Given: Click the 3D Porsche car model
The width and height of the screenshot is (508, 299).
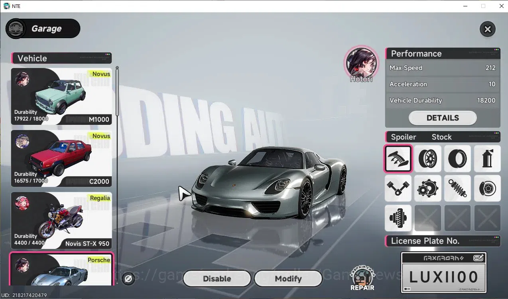Looking at the screenshot, I should pos(269,183).
